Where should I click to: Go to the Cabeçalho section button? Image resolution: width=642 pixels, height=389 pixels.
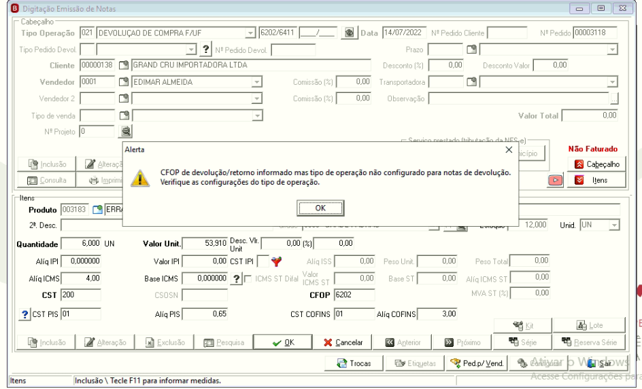point(596,164)
